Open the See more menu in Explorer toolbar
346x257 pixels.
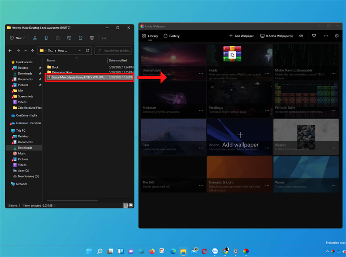coord(104,38)
